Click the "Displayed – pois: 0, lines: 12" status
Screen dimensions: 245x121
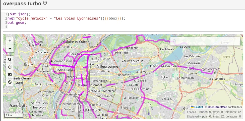tap(214, 116)
